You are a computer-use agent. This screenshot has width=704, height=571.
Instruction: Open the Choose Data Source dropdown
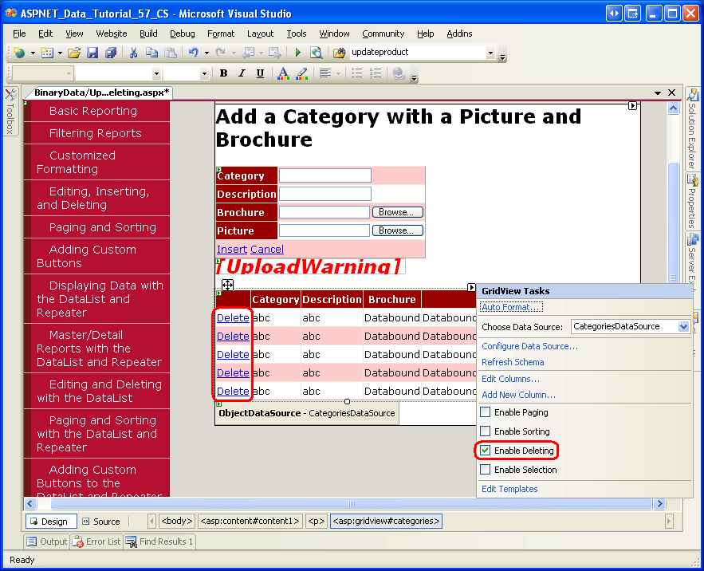tap(683, 326)
